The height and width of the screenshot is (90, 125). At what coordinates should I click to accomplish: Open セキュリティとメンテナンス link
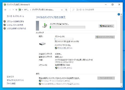(15, 80)
